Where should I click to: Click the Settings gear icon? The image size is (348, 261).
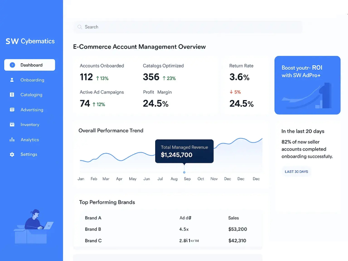click(x=12, y=155)
